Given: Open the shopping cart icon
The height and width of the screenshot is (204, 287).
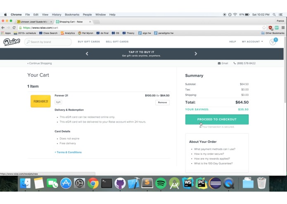Looking at the screenshot, I should (x=273, y=42).
